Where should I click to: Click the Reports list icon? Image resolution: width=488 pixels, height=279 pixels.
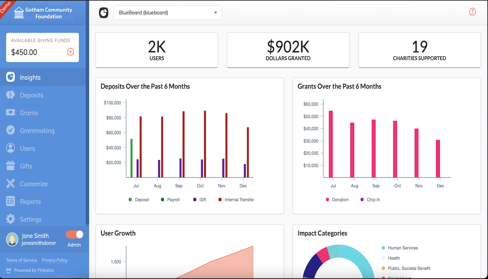pos(10,202)
